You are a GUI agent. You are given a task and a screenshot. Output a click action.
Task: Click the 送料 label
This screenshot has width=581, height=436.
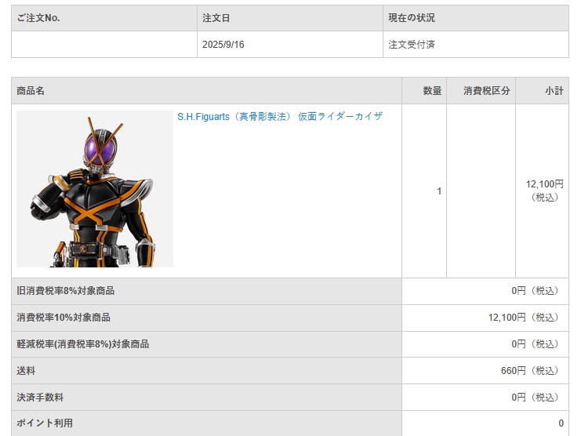26,371
